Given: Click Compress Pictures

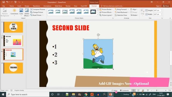Looking at the screenshot, I should tap(38, 9).
